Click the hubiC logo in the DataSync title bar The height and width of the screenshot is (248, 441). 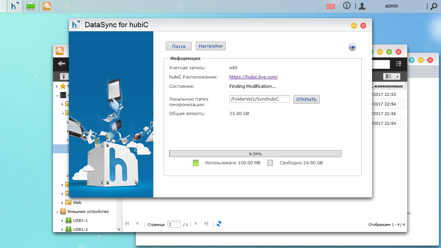coord(76,25)
